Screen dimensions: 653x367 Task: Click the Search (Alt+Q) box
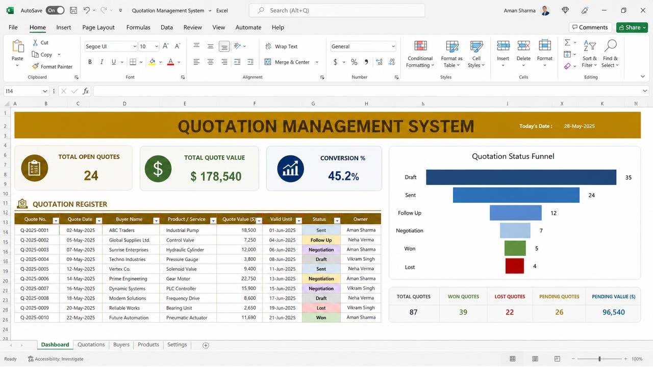tap(337, 10)
